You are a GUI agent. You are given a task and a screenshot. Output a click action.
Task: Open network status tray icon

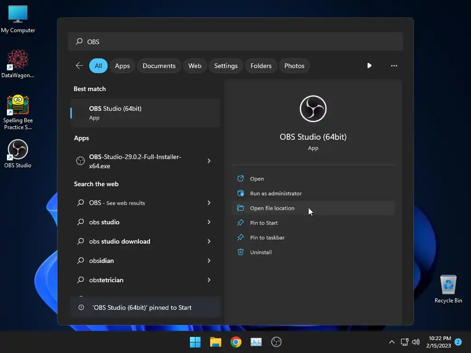(x=404, y=342)
